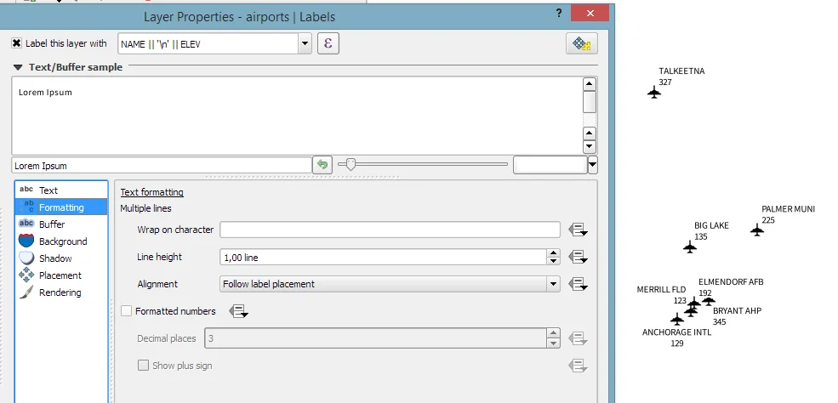Switch to the Placement settings tab
Screen dimensions: 838x403
coord(60,275)
